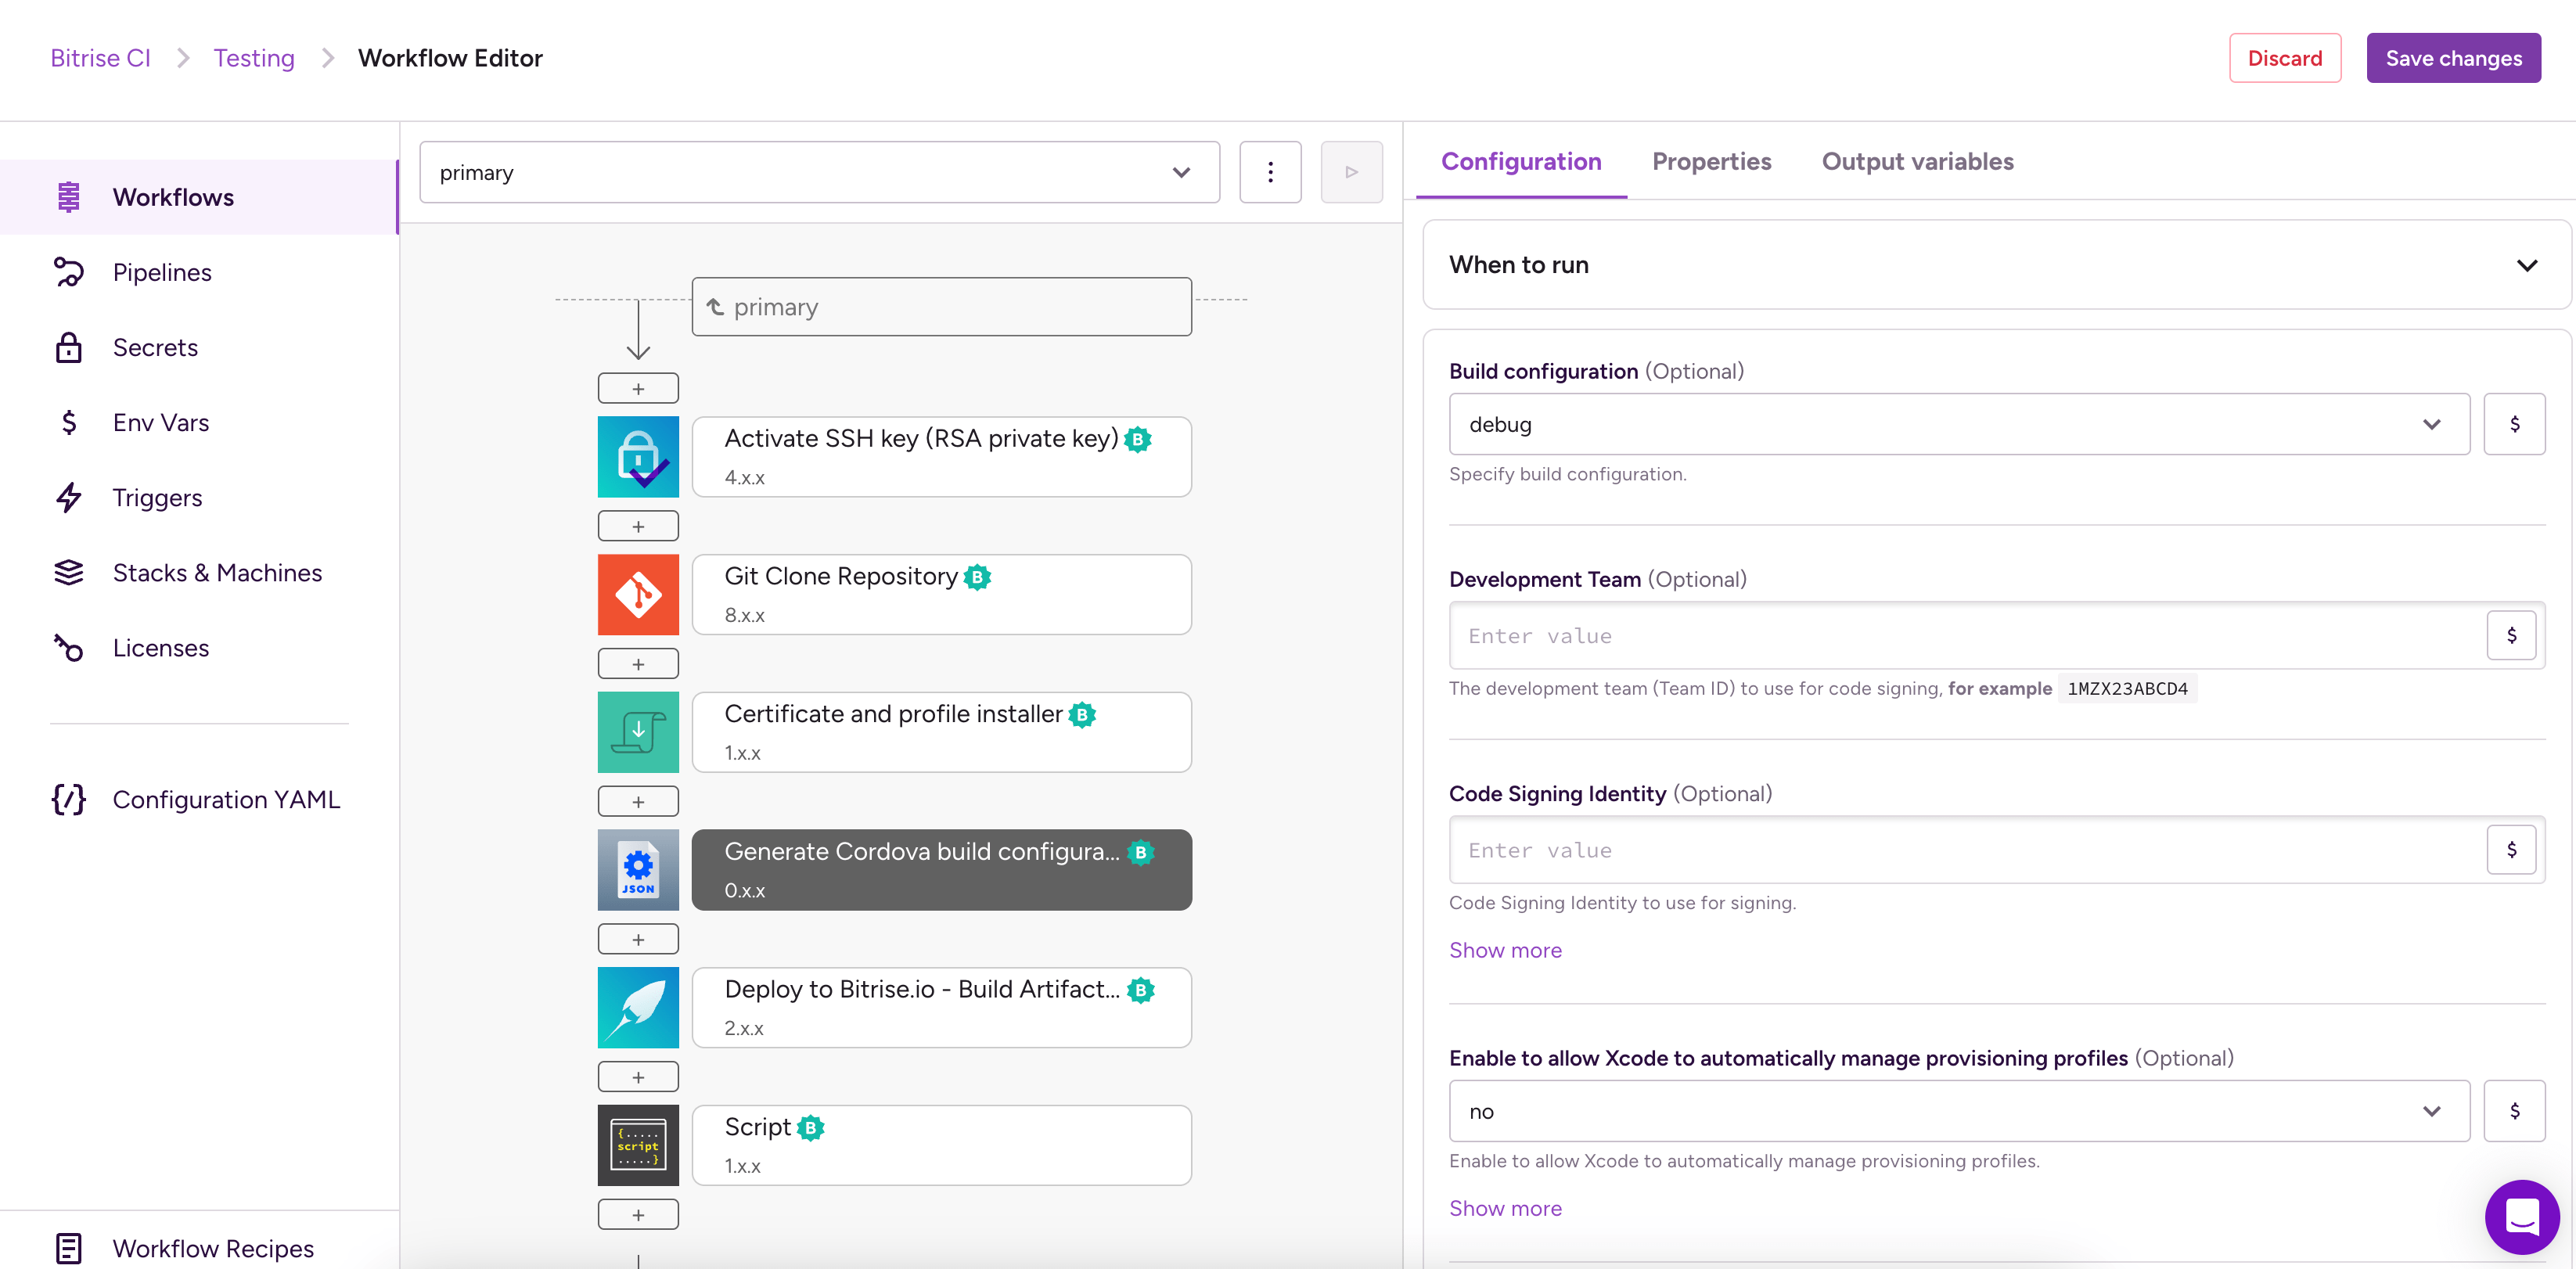Open Triggers via the lightning icon
The image size is (2576, 1269).
click(x=68, y=497)
